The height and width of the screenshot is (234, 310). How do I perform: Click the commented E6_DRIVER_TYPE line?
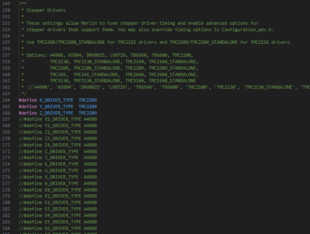58,228
